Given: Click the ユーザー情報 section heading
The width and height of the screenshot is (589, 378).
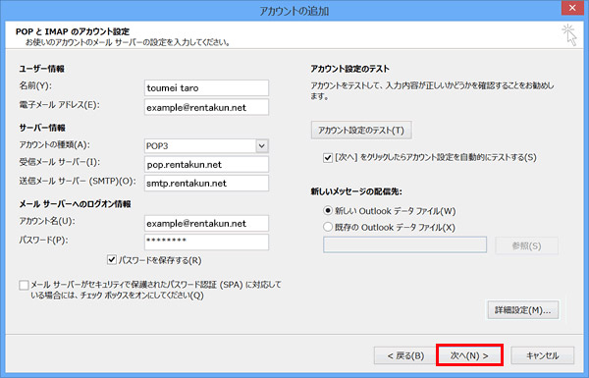Looking at the screenshot, I should (41, 69).
